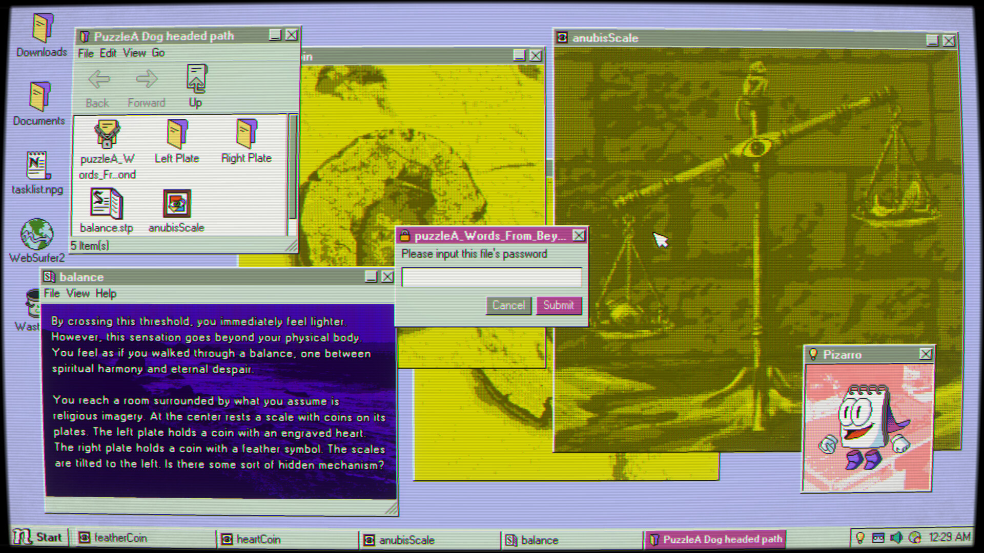Open the locked puzzleA_Words file icon
This screenshot has height=553, width=984.
[107, 135]
